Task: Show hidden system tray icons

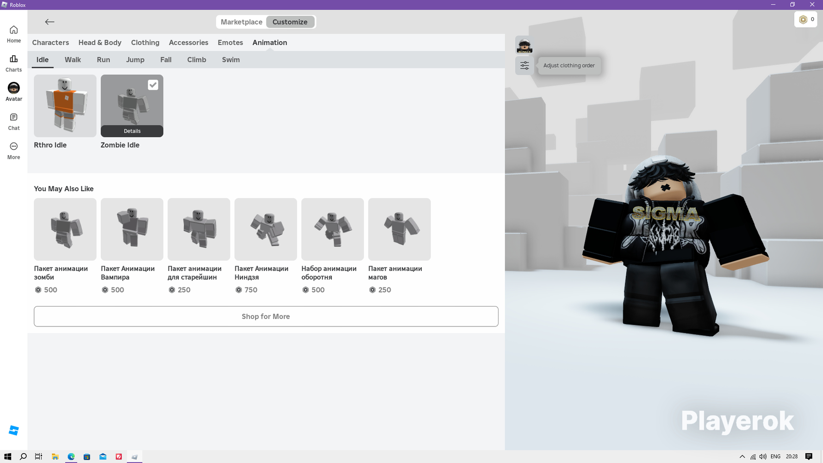Action: [742, 457]
